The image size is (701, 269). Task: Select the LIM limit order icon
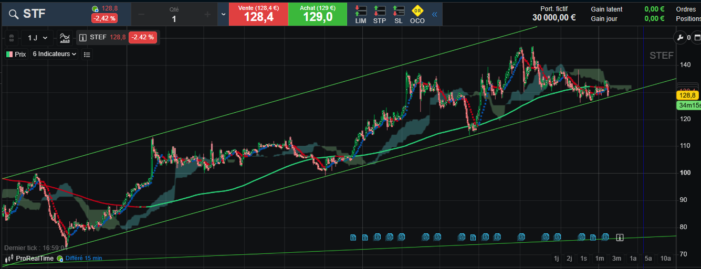[361, 14]
